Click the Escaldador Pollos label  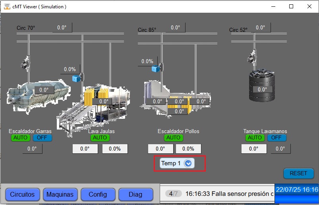(x=178, y=131)
